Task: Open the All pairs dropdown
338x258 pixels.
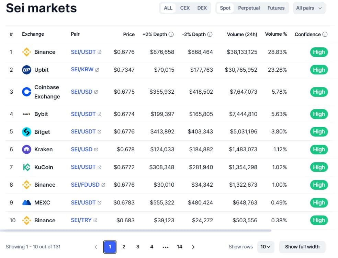Action: [x=309, y=8]
